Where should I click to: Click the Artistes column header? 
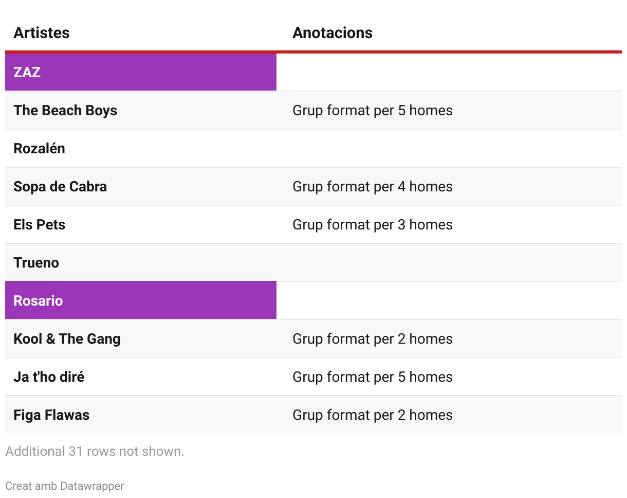pos(42,33)
